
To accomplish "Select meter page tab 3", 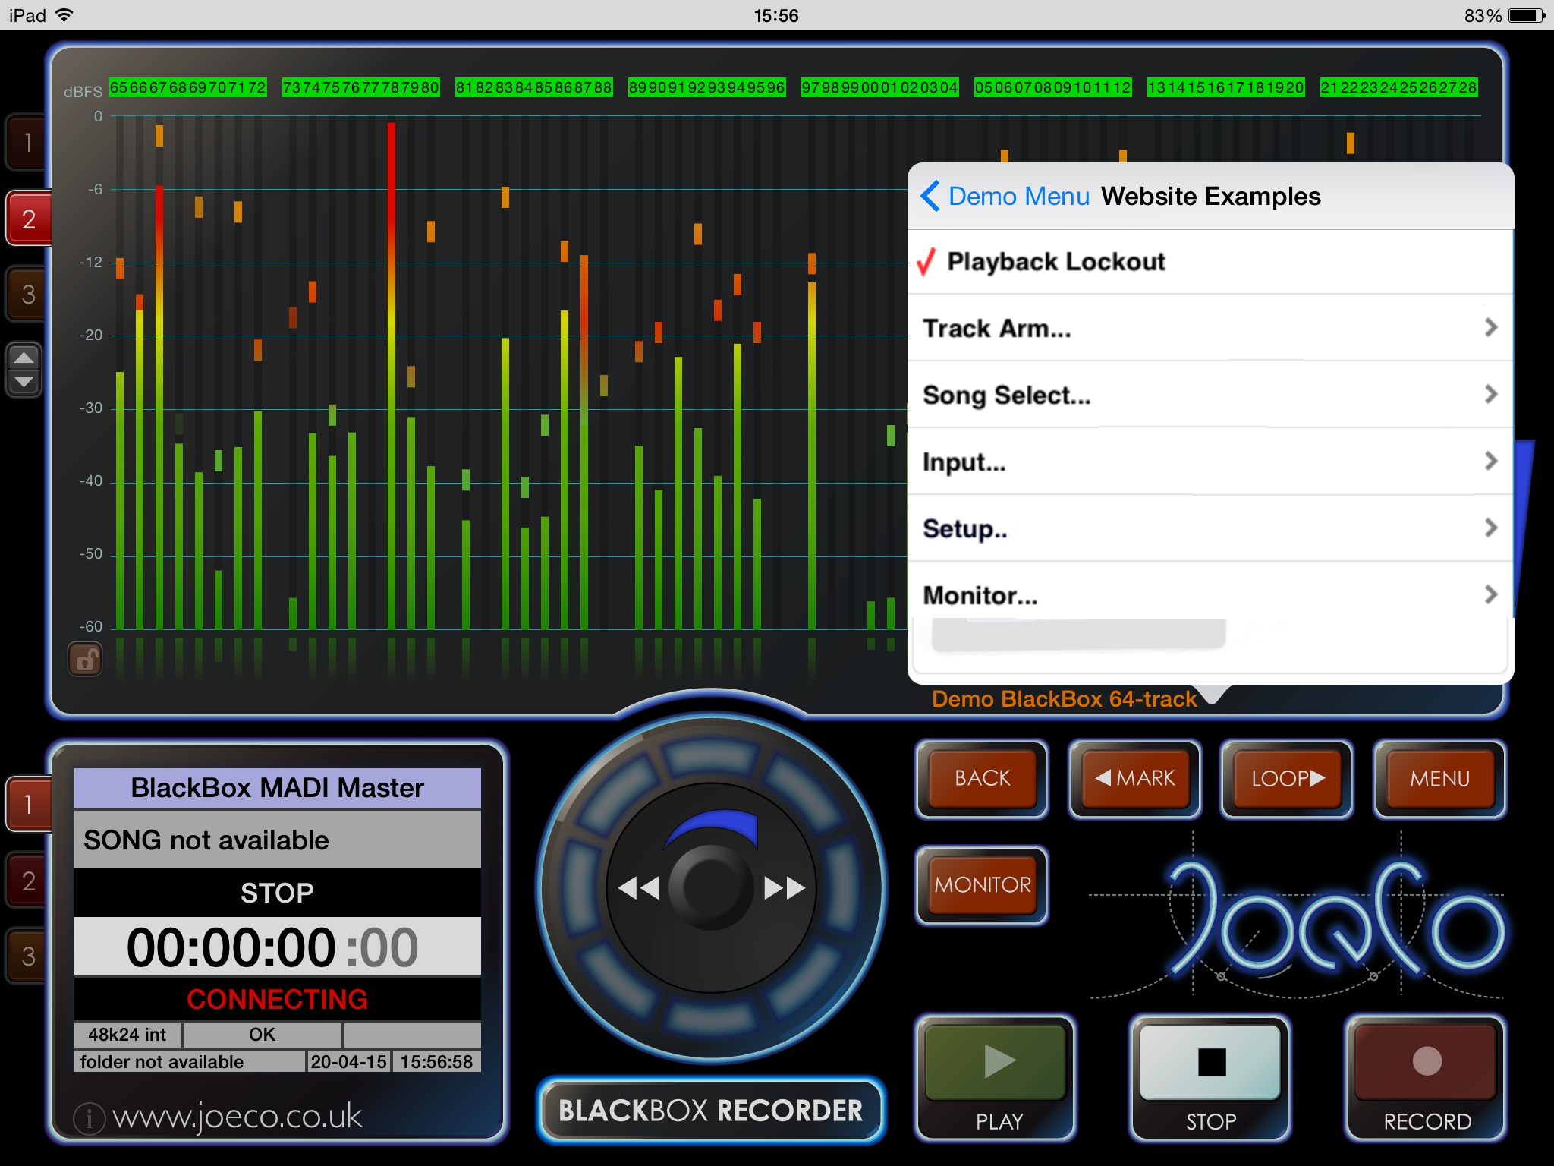I will pos(28,294).
